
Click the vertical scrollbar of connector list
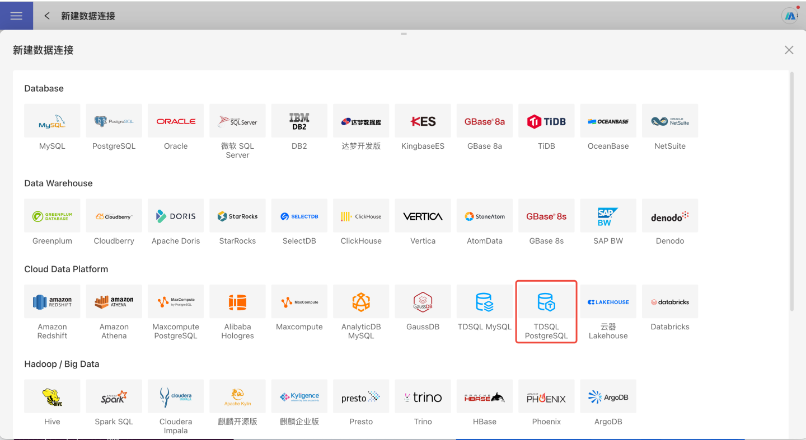pyautogui.click(x=791, y=190)
